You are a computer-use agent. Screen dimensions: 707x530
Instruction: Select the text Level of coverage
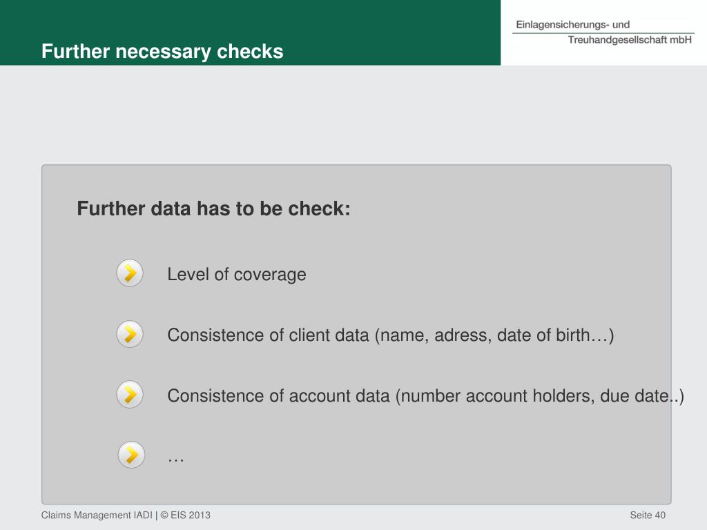[237, 275]
